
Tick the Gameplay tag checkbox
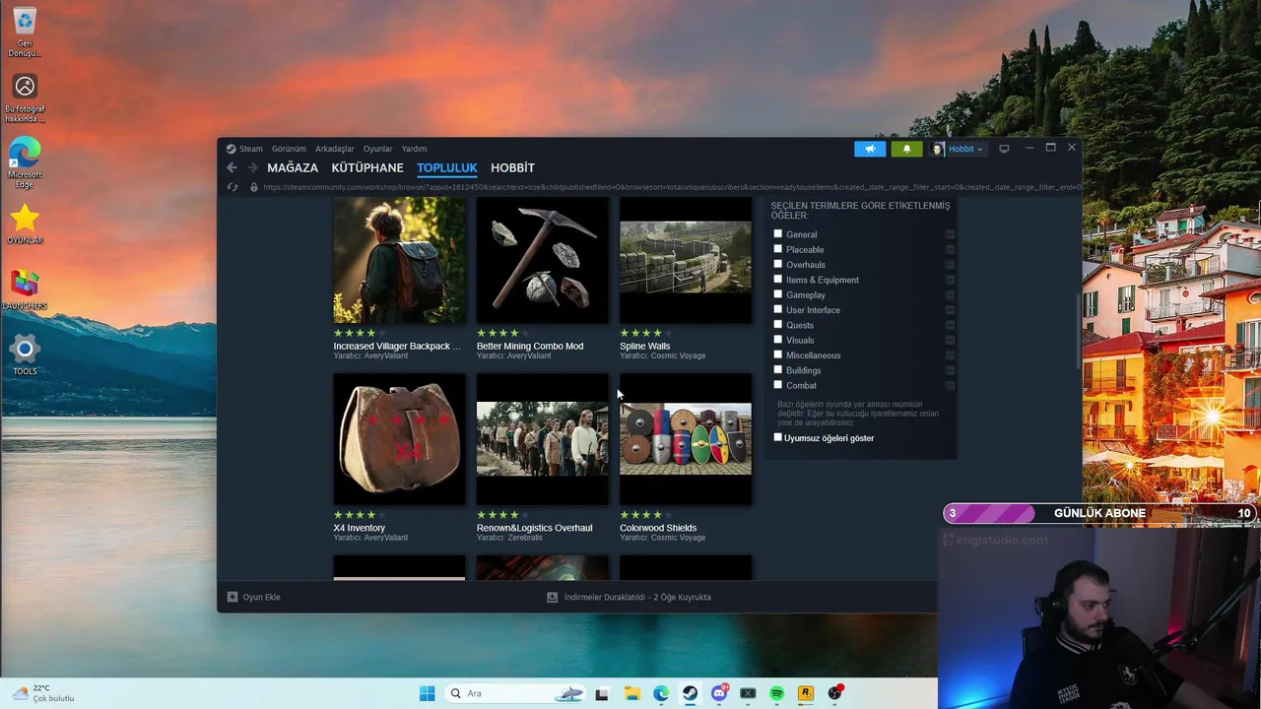coord(778,294)
